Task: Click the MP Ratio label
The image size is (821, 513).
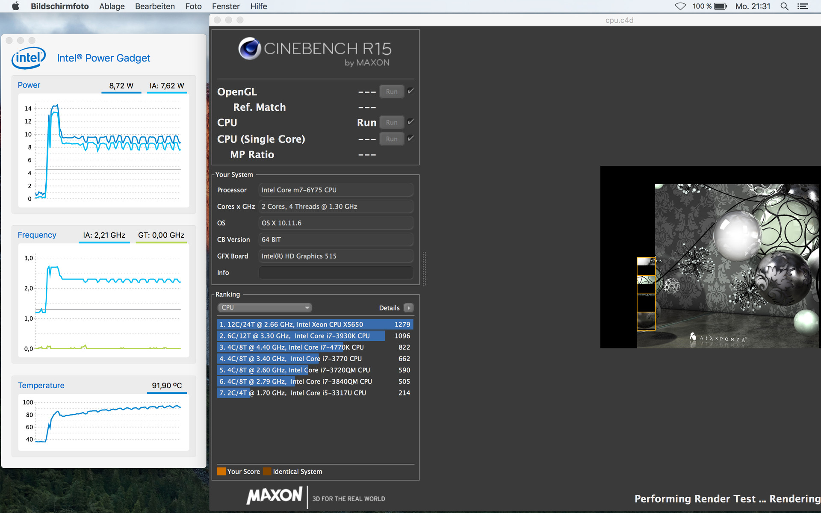Action: pos(252,155)
